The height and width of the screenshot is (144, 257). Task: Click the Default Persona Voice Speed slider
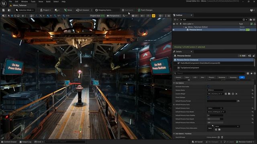point(215,119)
